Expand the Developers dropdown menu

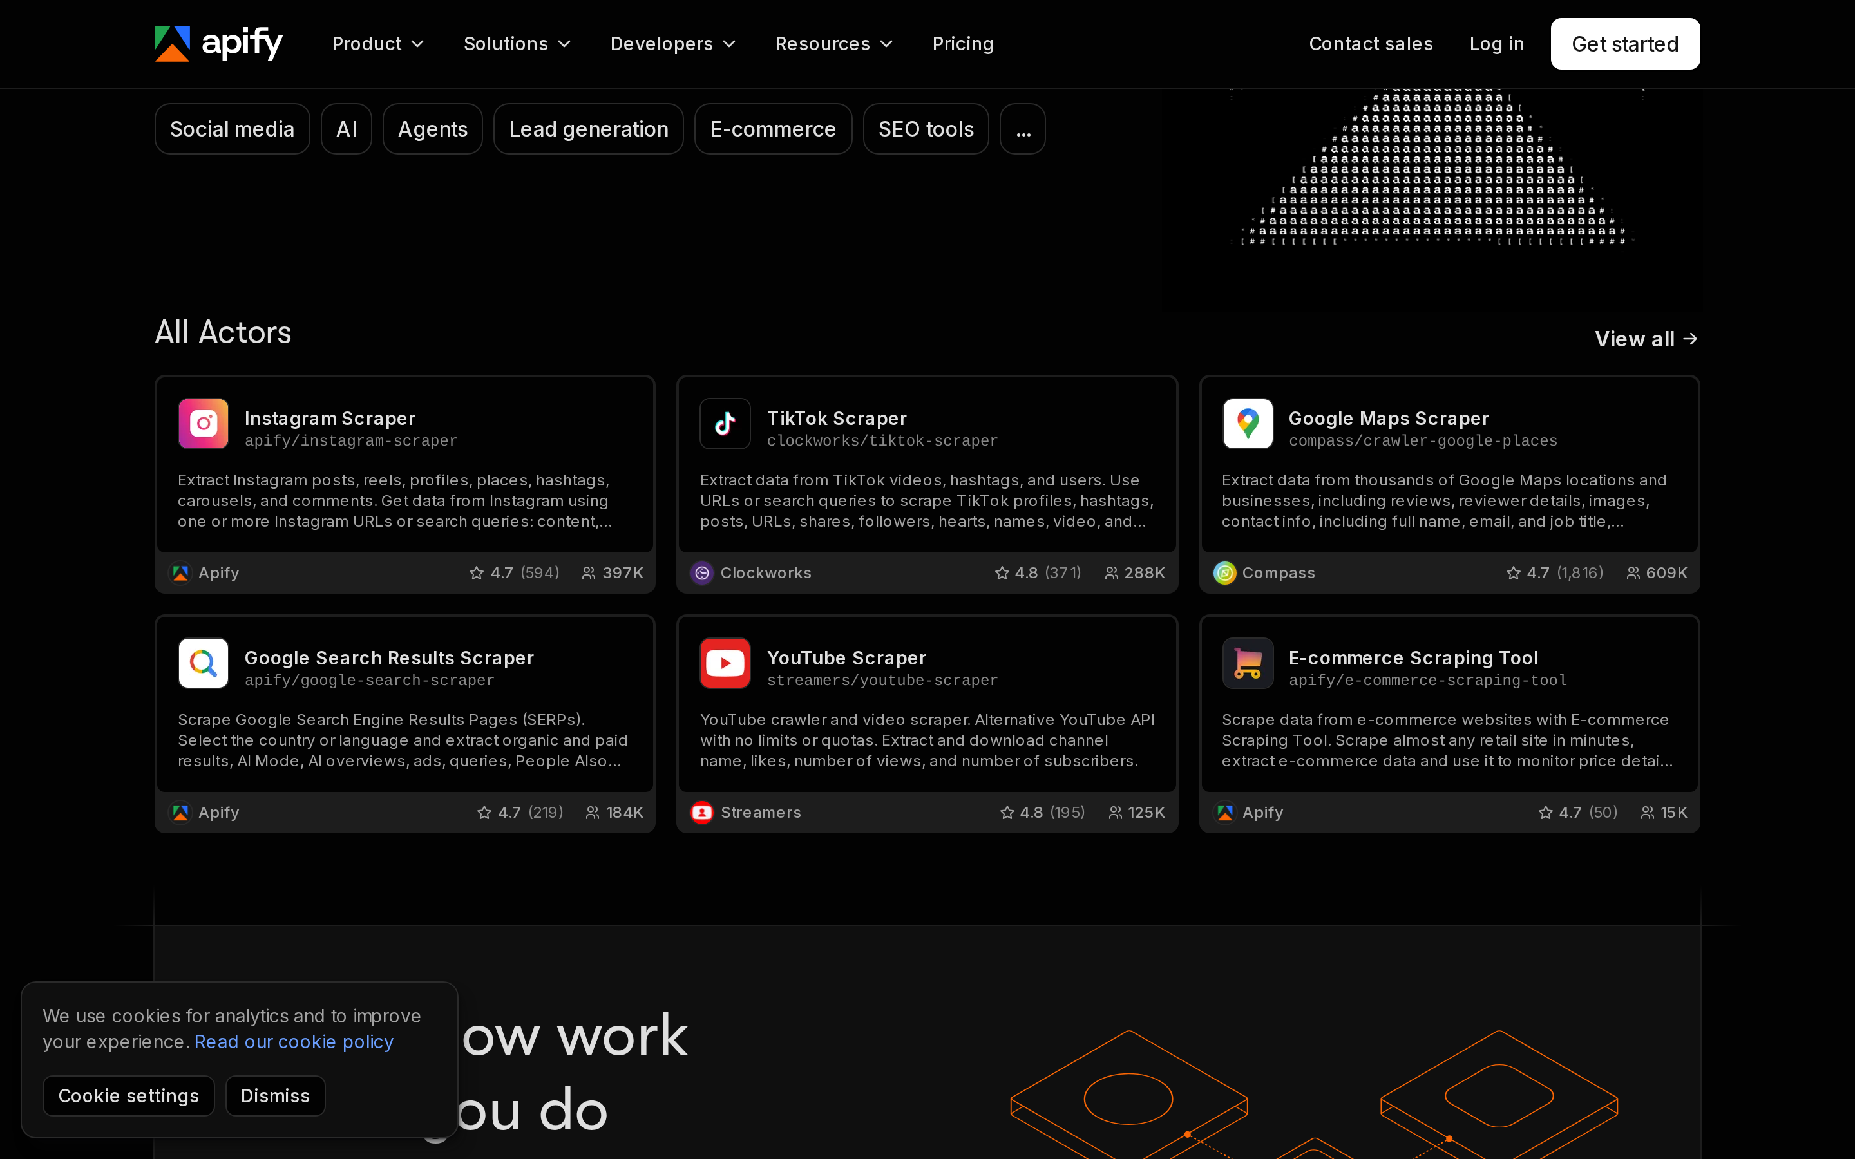(673, 44)
